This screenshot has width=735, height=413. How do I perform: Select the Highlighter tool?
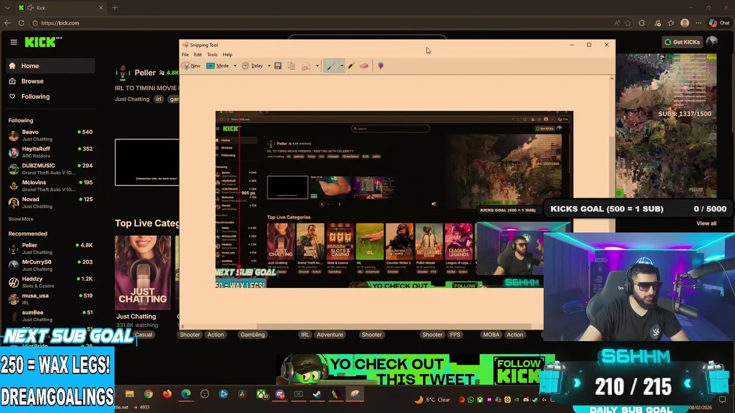[351, 66]
